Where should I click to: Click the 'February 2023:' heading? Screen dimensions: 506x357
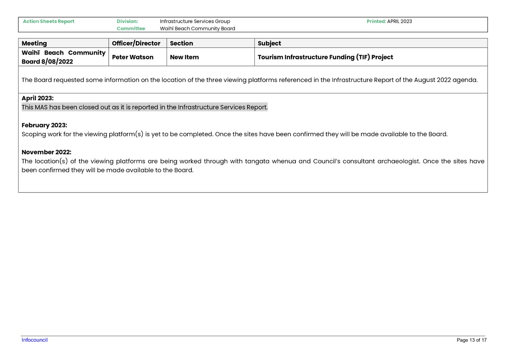44,125
